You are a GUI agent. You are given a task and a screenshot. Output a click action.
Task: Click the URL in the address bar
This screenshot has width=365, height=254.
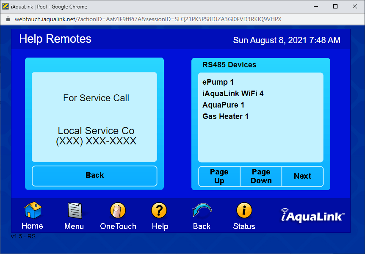click(148, 19)
